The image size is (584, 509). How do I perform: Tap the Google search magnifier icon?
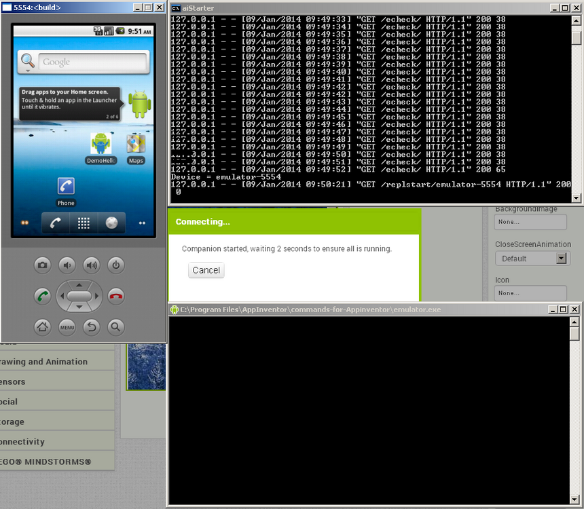tap(28, 60)
